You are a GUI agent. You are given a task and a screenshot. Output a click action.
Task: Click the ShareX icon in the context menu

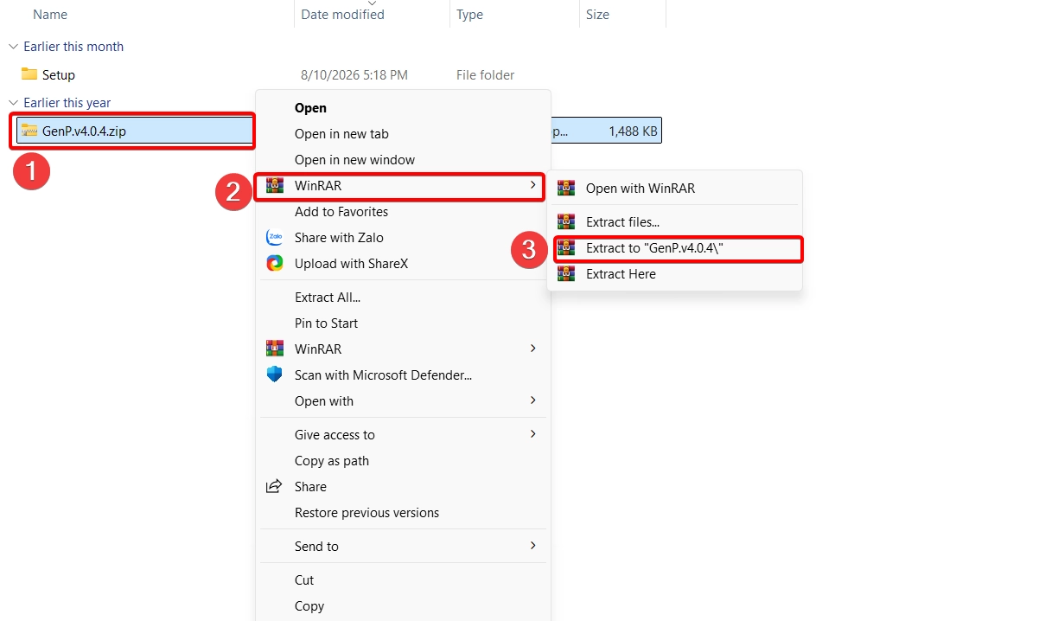275,263
